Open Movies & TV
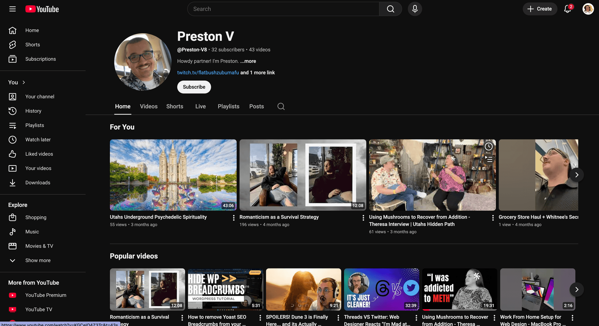The image size is (599, 326). click(43, 246)
